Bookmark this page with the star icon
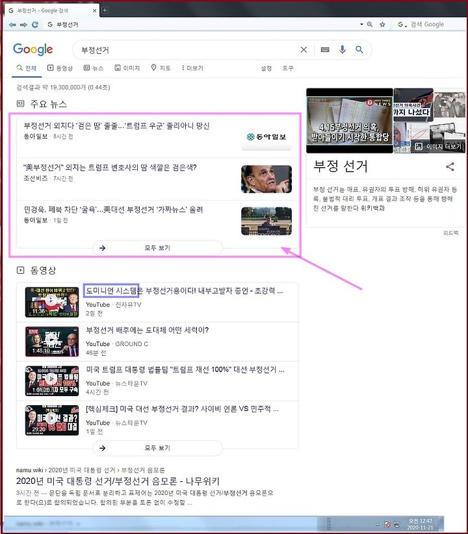The width and height of the screenshot is (468, 534). (383, 25)
